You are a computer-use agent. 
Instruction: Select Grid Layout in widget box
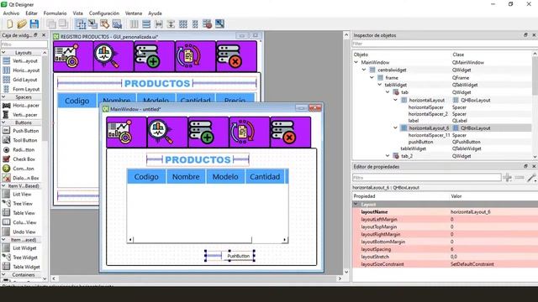point(21,80)
